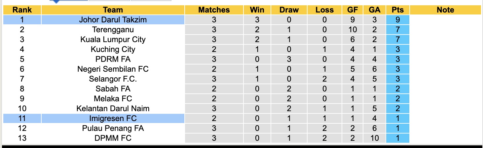Click on Kuching City team name
The image size is (483, 148).
pos(113,49)
